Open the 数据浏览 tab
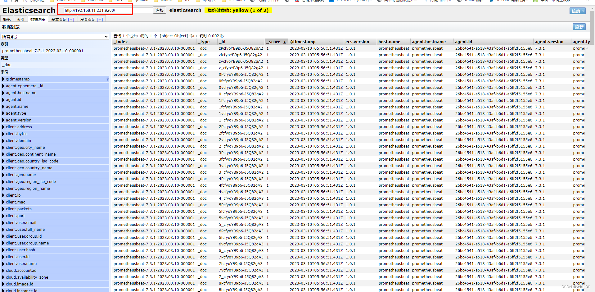 point(38,19)
